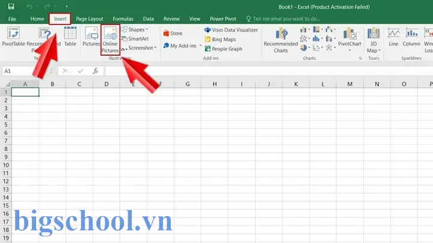Insert a Line sparkline
Viewport: 433px width, 243px height.
393,37
